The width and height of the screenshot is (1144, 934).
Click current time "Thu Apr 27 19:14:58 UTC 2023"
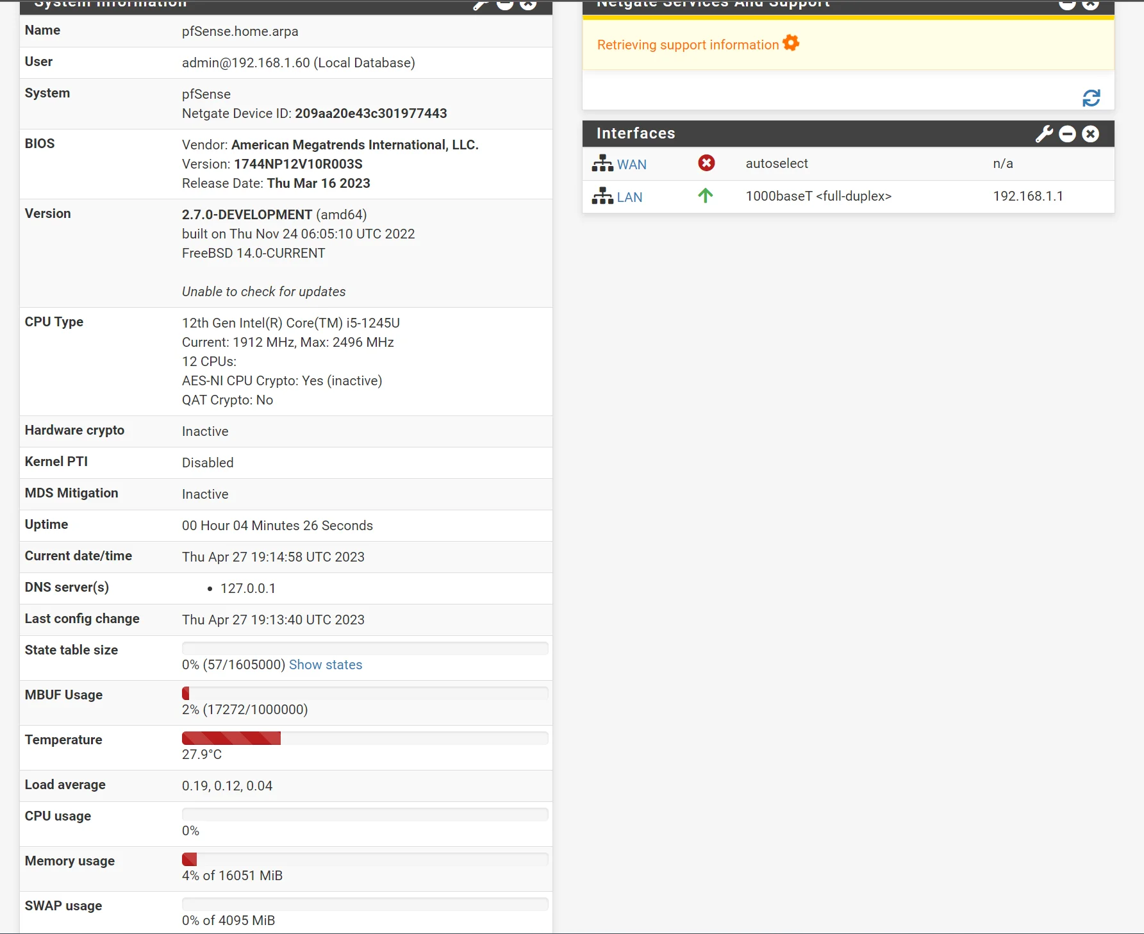coord(273,557)
